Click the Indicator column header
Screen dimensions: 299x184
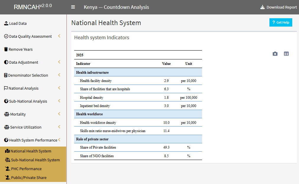coord(83,64)
